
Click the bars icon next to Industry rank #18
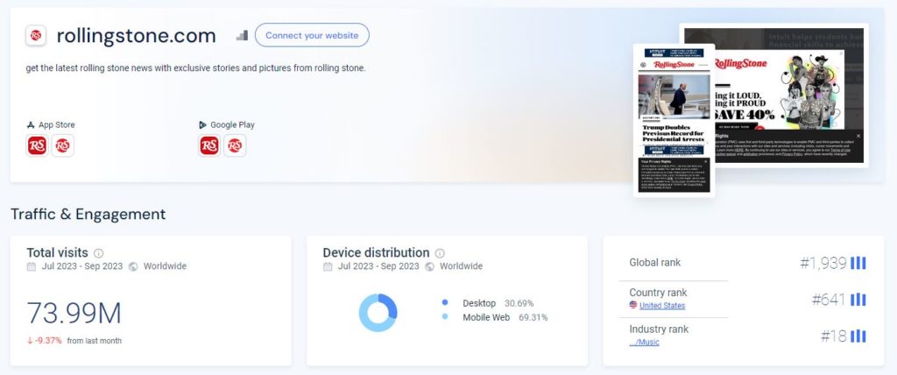858,336
